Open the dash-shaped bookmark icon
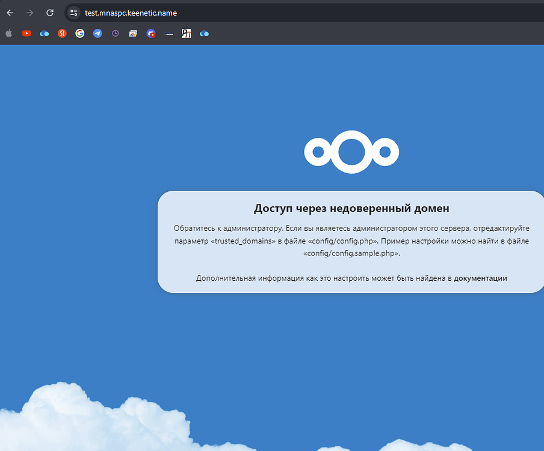Viewport: 544px width, 451px height. click(168, 34)
